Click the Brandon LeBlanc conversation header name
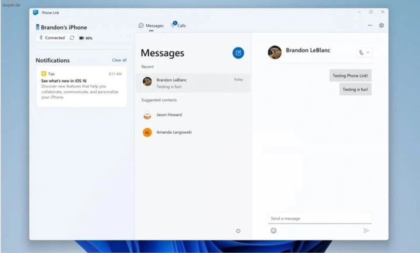This screenshot has height=253, width=420. pos(308,50)
